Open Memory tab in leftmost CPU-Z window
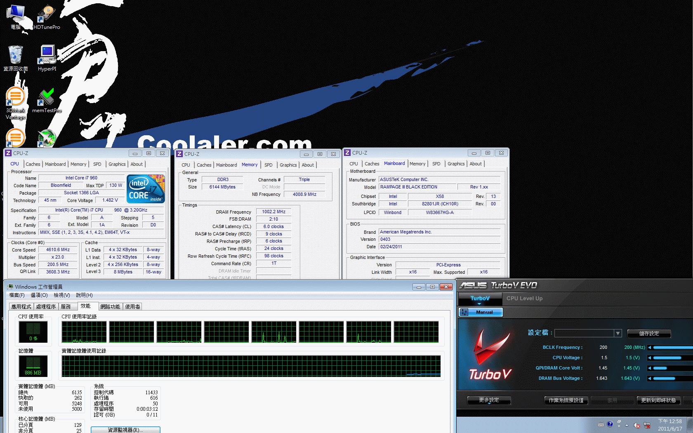This screenshot has height=433, width=693. (78, 164)
